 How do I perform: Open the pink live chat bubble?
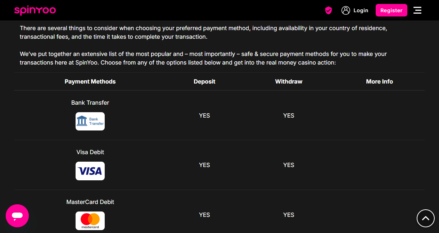point(17,216)
